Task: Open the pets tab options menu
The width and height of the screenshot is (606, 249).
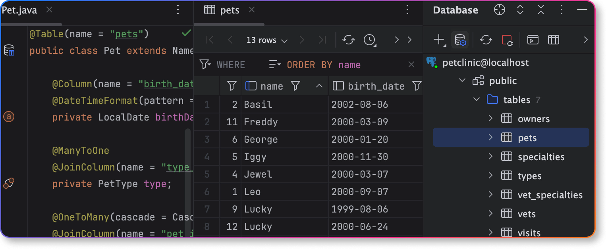Action: [x=407, y=10]
